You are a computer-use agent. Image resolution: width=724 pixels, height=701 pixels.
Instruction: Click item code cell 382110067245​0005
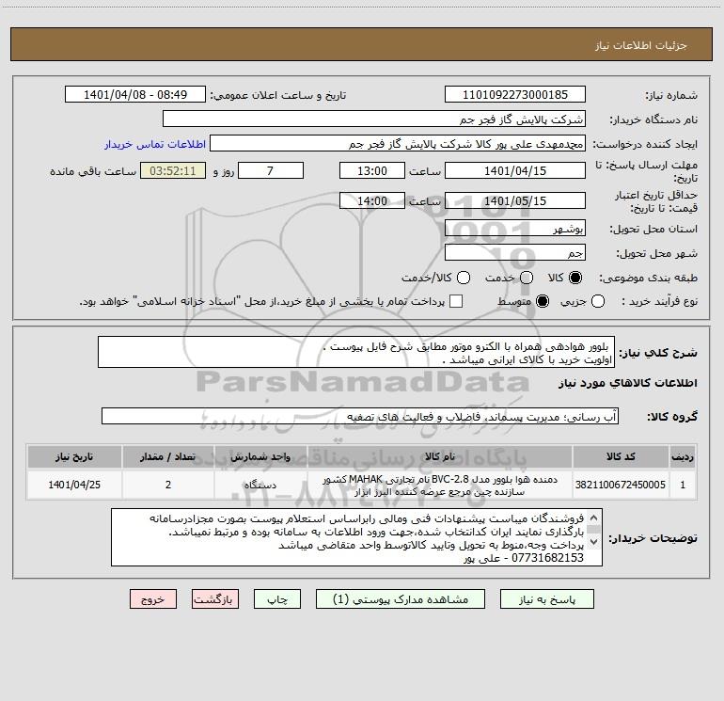621,485
